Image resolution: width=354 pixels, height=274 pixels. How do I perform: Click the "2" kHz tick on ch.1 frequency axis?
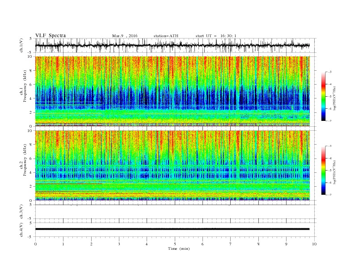point(31,112)
